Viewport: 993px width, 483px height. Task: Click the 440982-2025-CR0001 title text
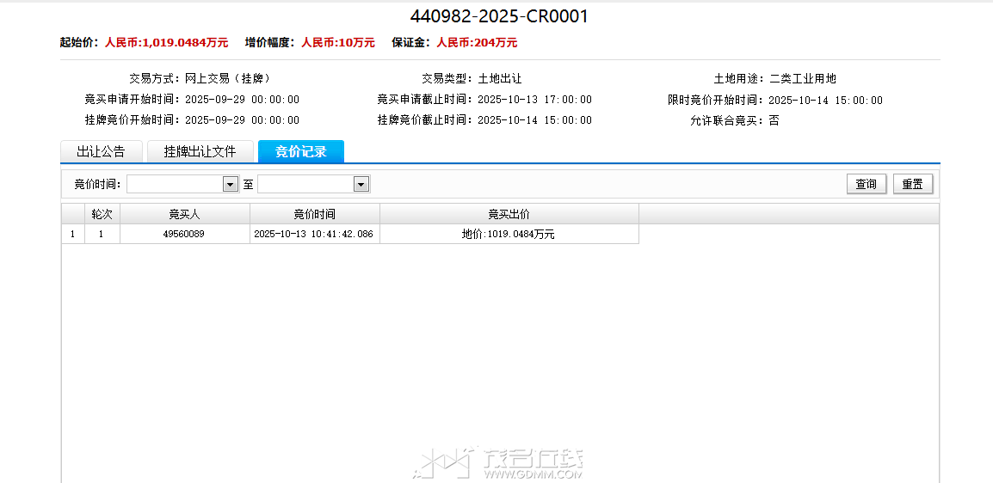[x=499, y=16]
